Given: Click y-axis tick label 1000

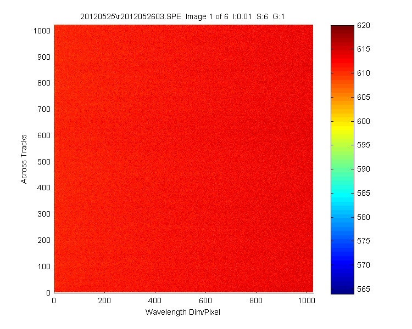Looking at the screenshot, I should coord(42,31).
